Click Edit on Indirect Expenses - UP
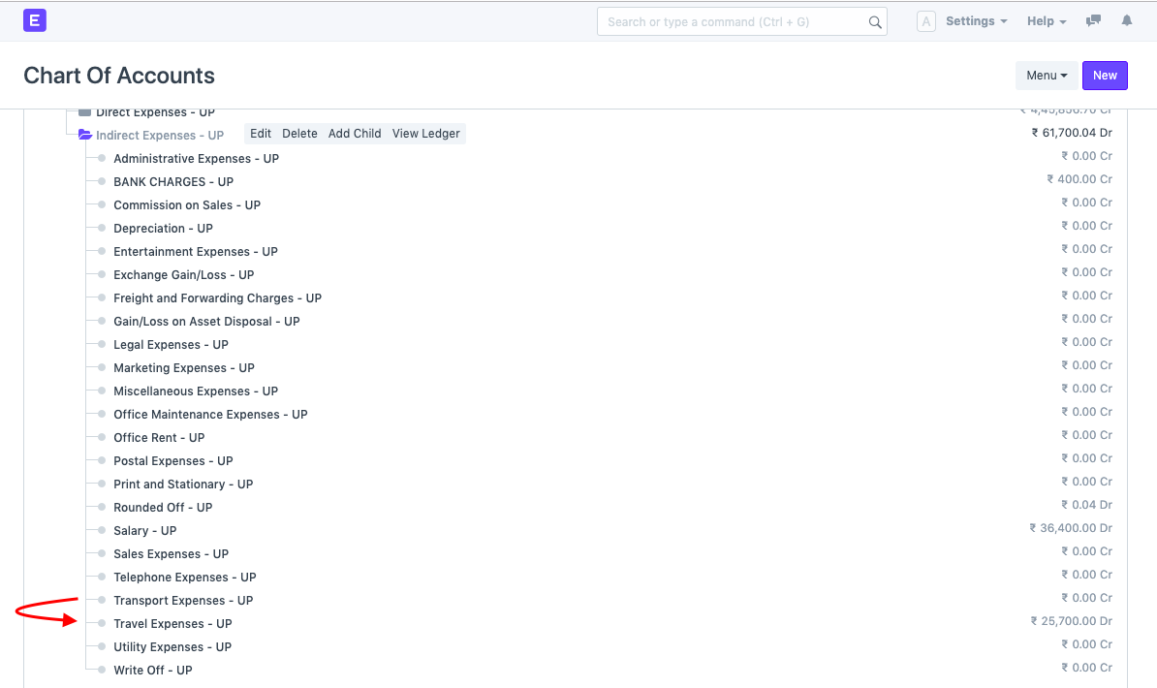The width and height of the screenshot is (1157, 688). 260,134
